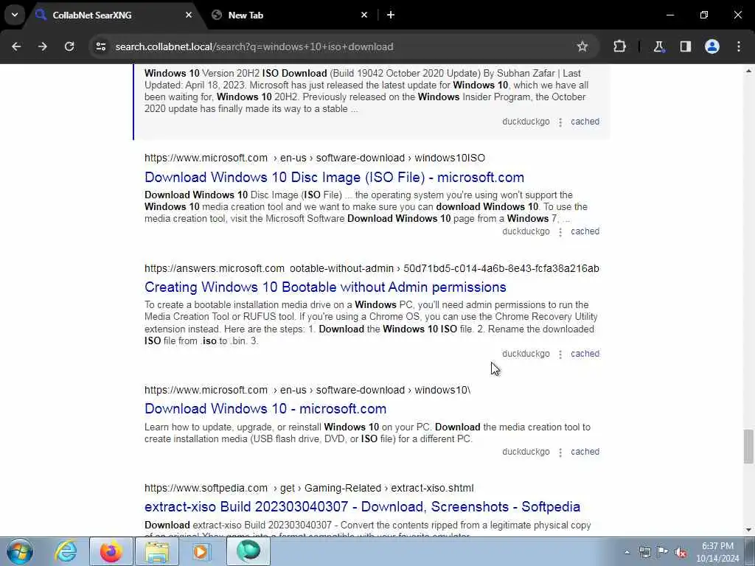This screenshot has height=566, width=755.
Task: Open Windows Explorer from the taskbar
Action: [x=157, y=551]
